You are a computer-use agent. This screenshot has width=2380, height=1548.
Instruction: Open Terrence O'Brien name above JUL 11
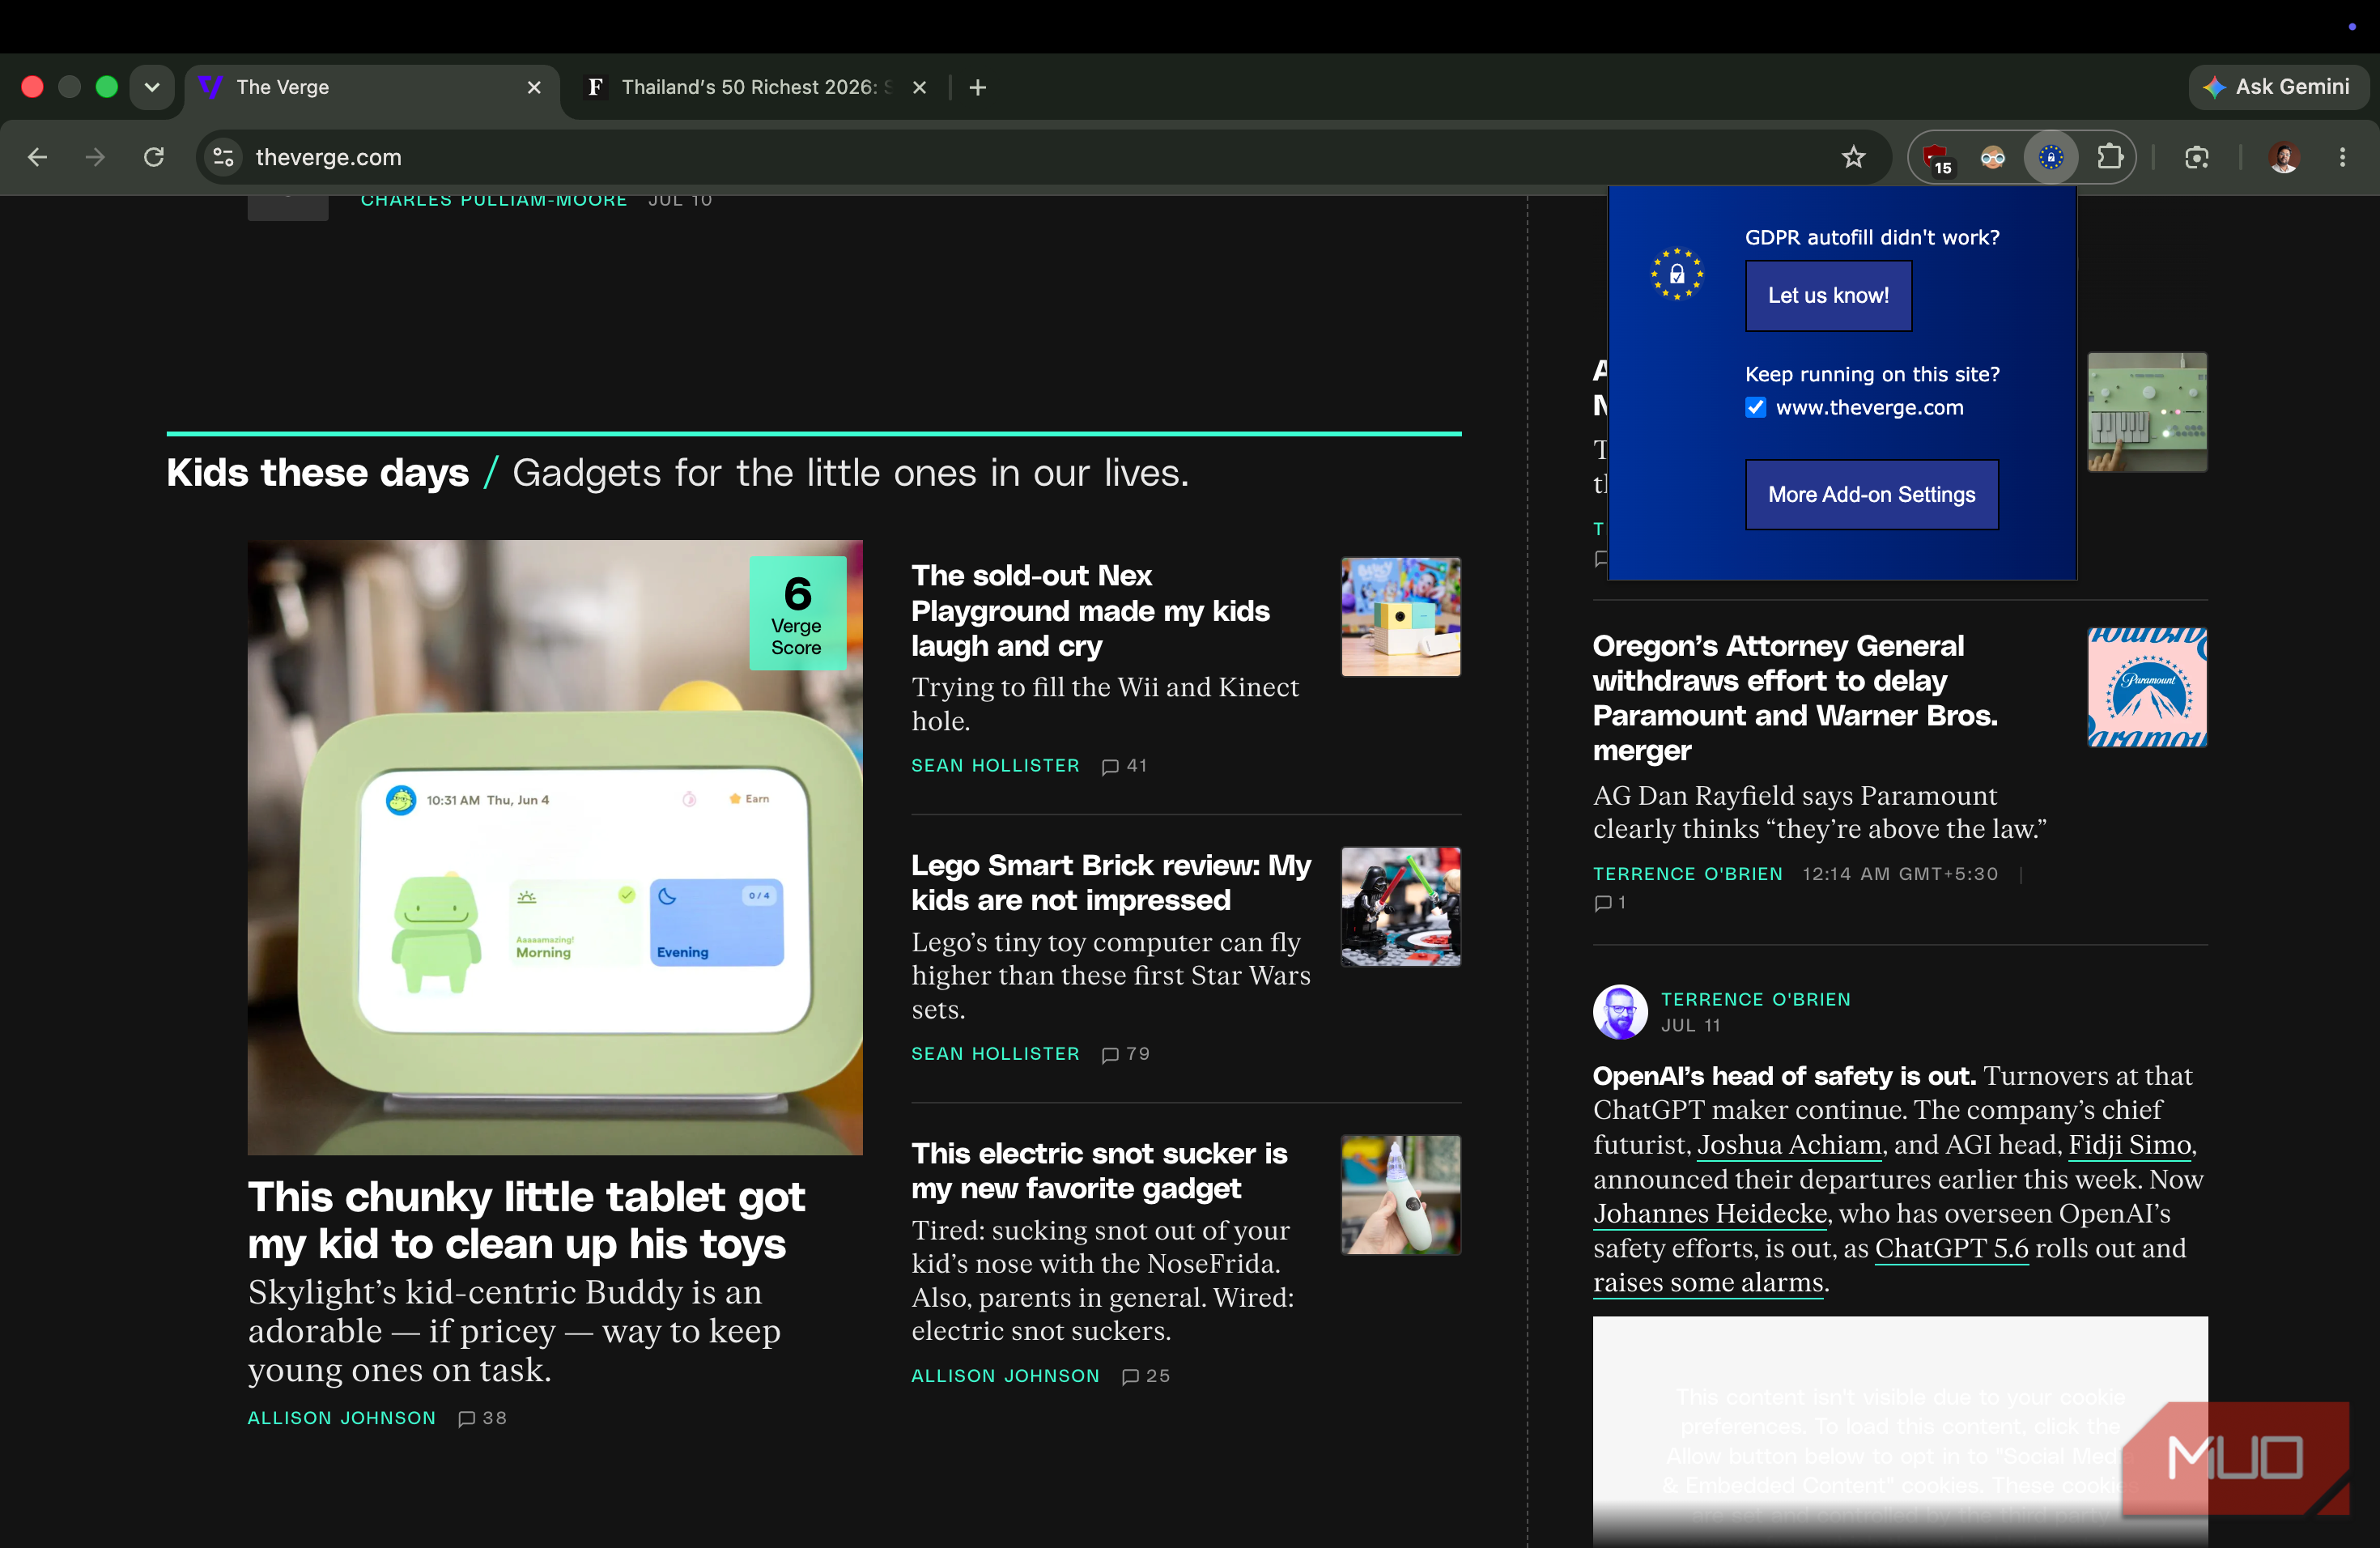click(1755, 999)
